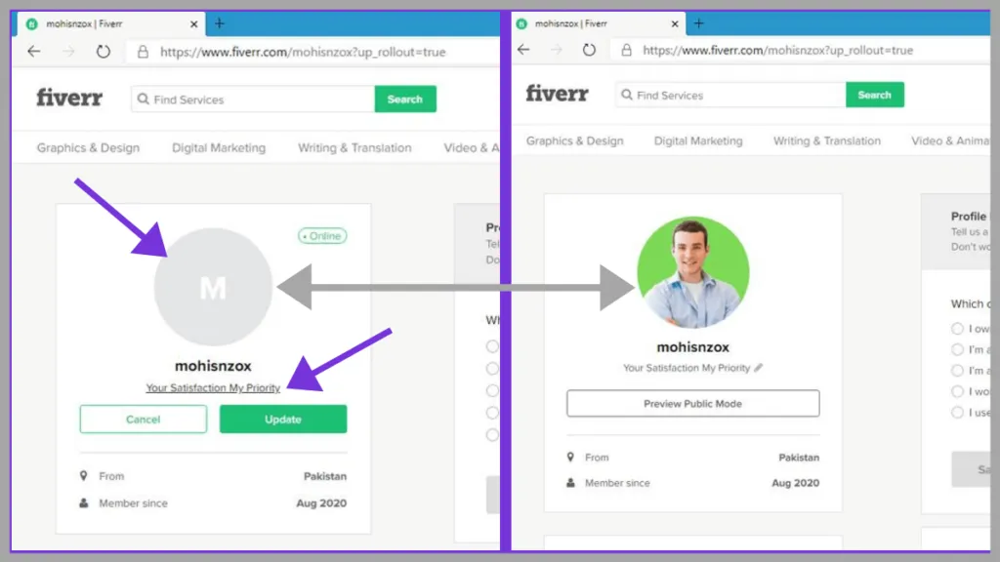
Task: Click Find Services field in right window
Action: click(x=730, y=95)
